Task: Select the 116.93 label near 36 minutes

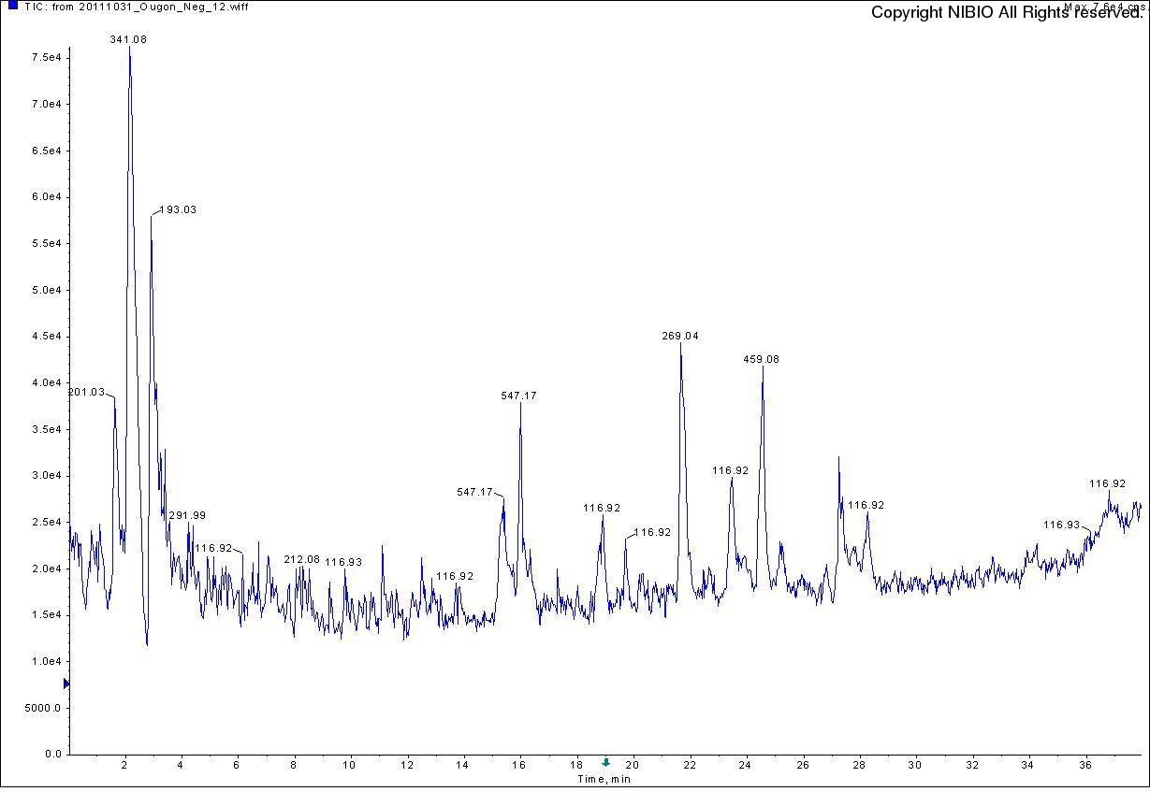Action: pos(1061,525)
